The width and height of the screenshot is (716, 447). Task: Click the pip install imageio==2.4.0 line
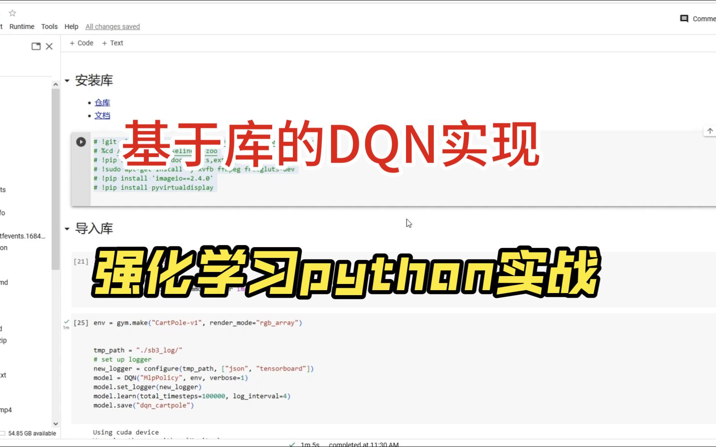coord(153,178)
